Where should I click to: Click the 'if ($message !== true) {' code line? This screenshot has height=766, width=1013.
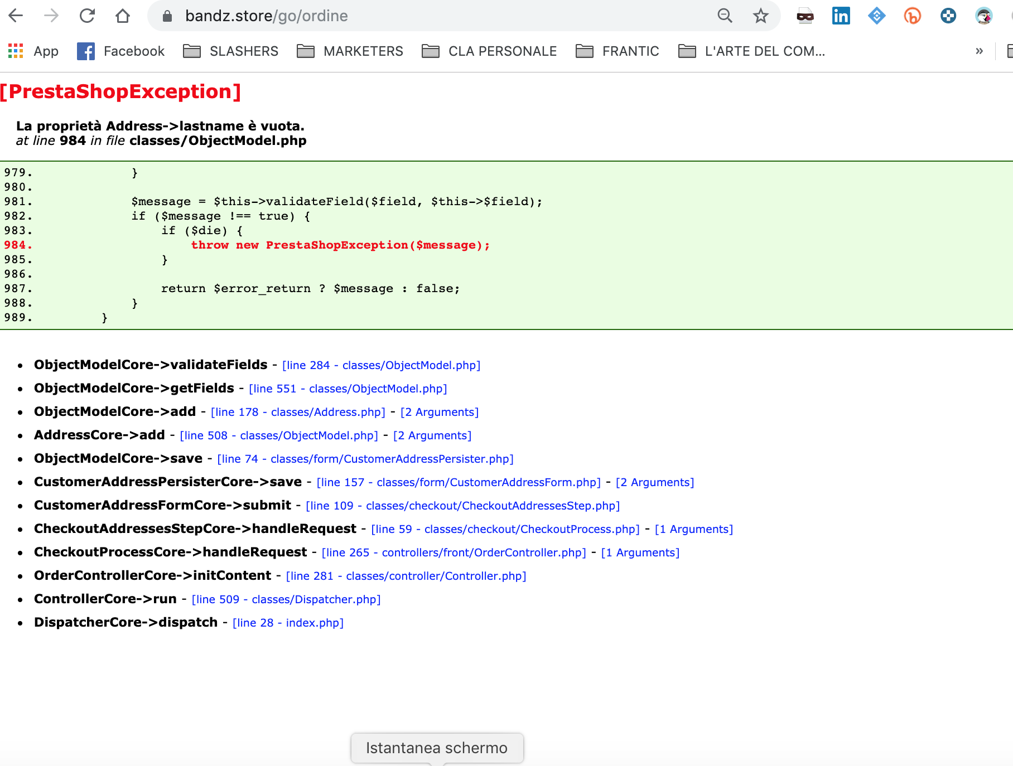(x=221, y=216)
